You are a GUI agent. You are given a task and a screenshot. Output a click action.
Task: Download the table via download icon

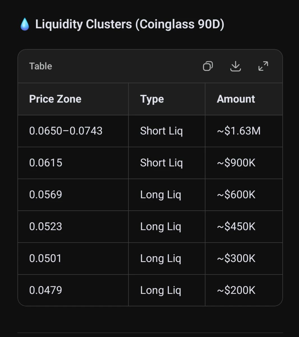pyautogui.click(x=236, y=66)
